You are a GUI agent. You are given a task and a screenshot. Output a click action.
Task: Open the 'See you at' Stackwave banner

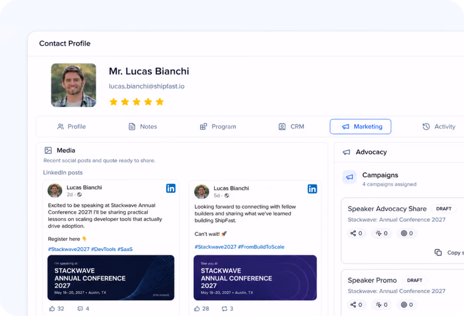click(x=255, y=277)
